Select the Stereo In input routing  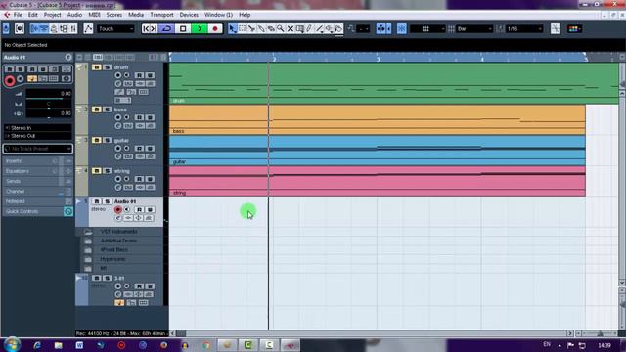[37, 128]
